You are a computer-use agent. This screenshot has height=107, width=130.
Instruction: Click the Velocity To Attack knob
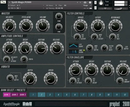click(x=7, y=59)
